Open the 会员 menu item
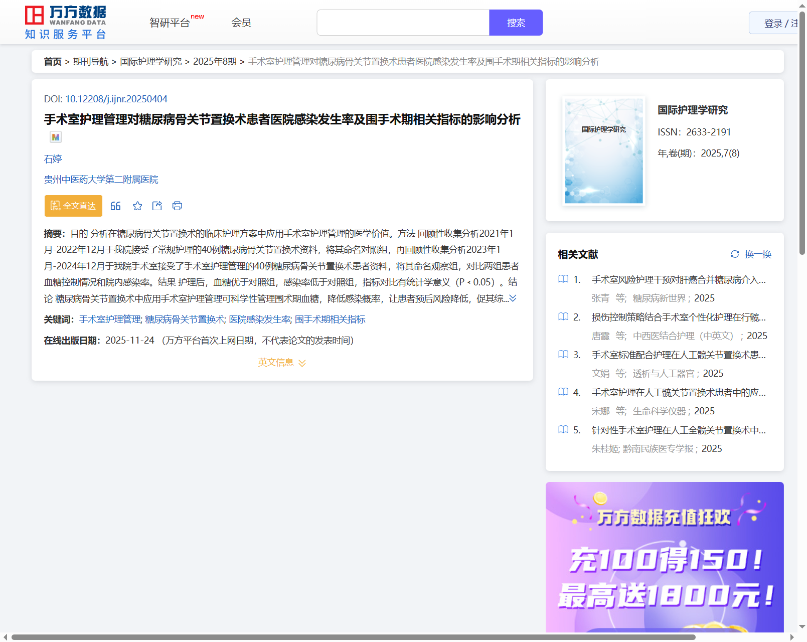This screenshot has width=807, height=642. tap(241, 23)
